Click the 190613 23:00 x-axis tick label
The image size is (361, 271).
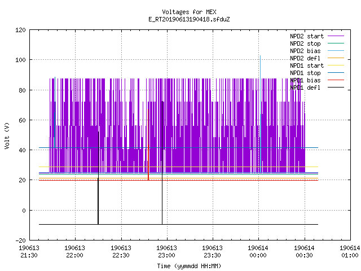pos(166,252)
